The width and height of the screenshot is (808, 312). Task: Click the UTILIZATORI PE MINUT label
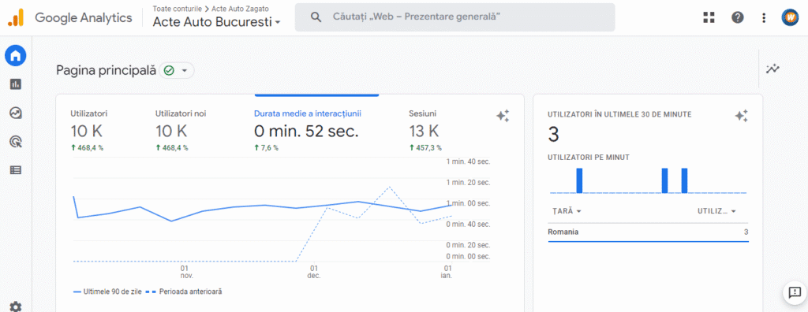point(589,158)
